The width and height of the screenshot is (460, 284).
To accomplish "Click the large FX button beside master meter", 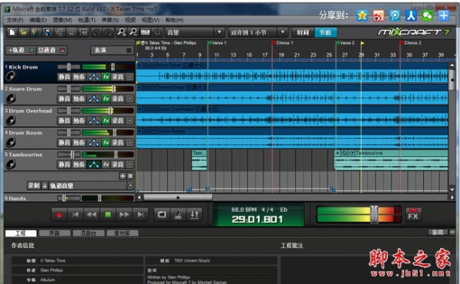I will tap(413, 215).
